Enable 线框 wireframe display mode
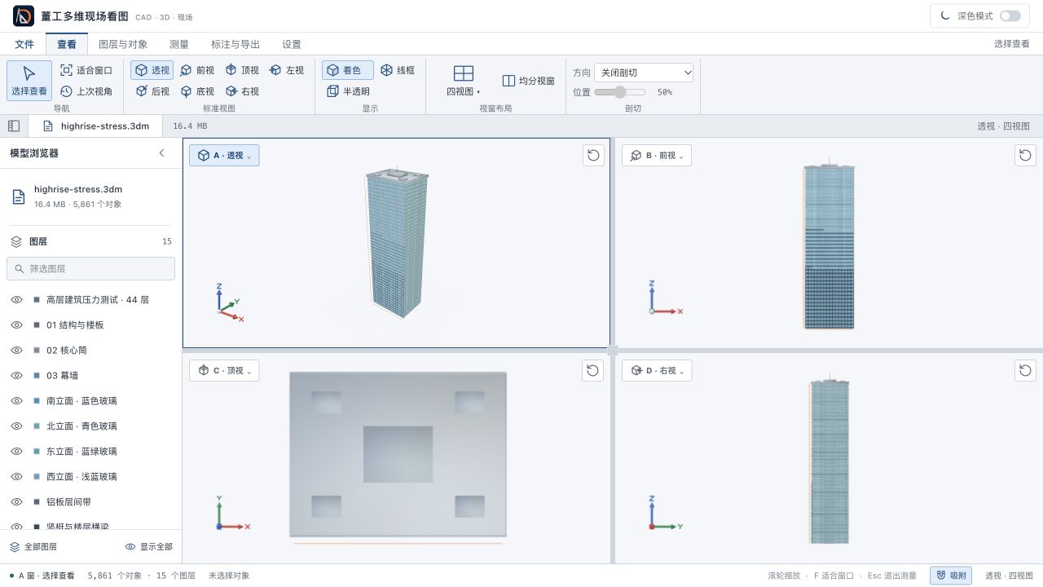The width and height of the screenshot is (1043, 587). (x=398, y=70)
